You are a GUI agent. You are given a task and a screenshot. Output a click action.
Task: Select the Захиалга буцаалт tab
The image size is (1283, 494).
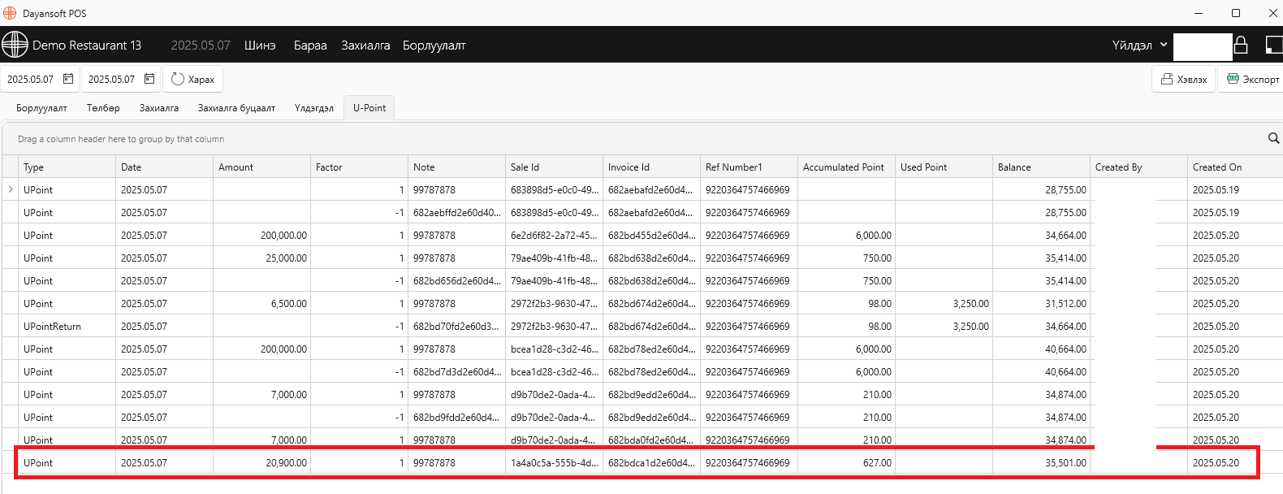(236, 107)
